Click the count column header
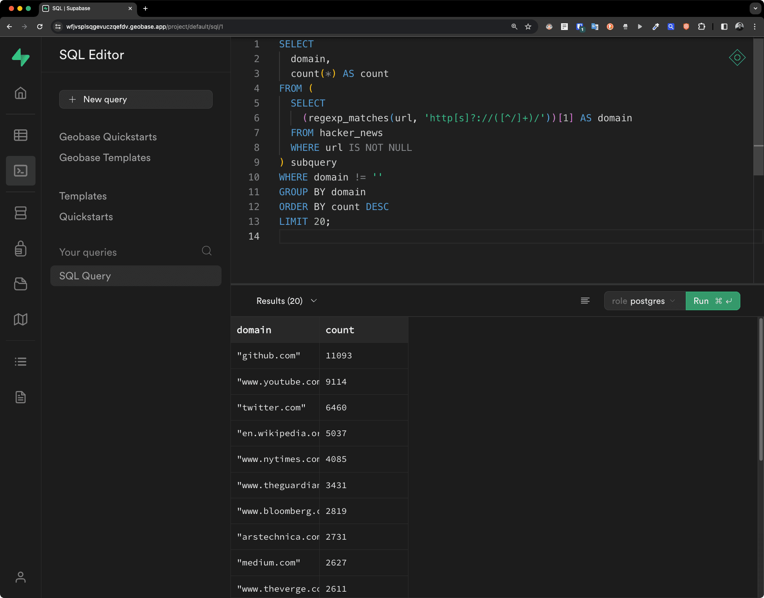Image resolution: width=764 pixels, height=598 pixels. coord(364,330)
